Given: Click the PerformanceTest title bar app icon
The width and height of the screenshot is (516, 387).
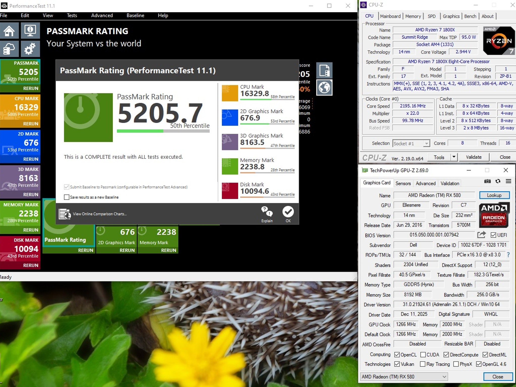Looking at the screenshot, I should [x=4, y=6].
